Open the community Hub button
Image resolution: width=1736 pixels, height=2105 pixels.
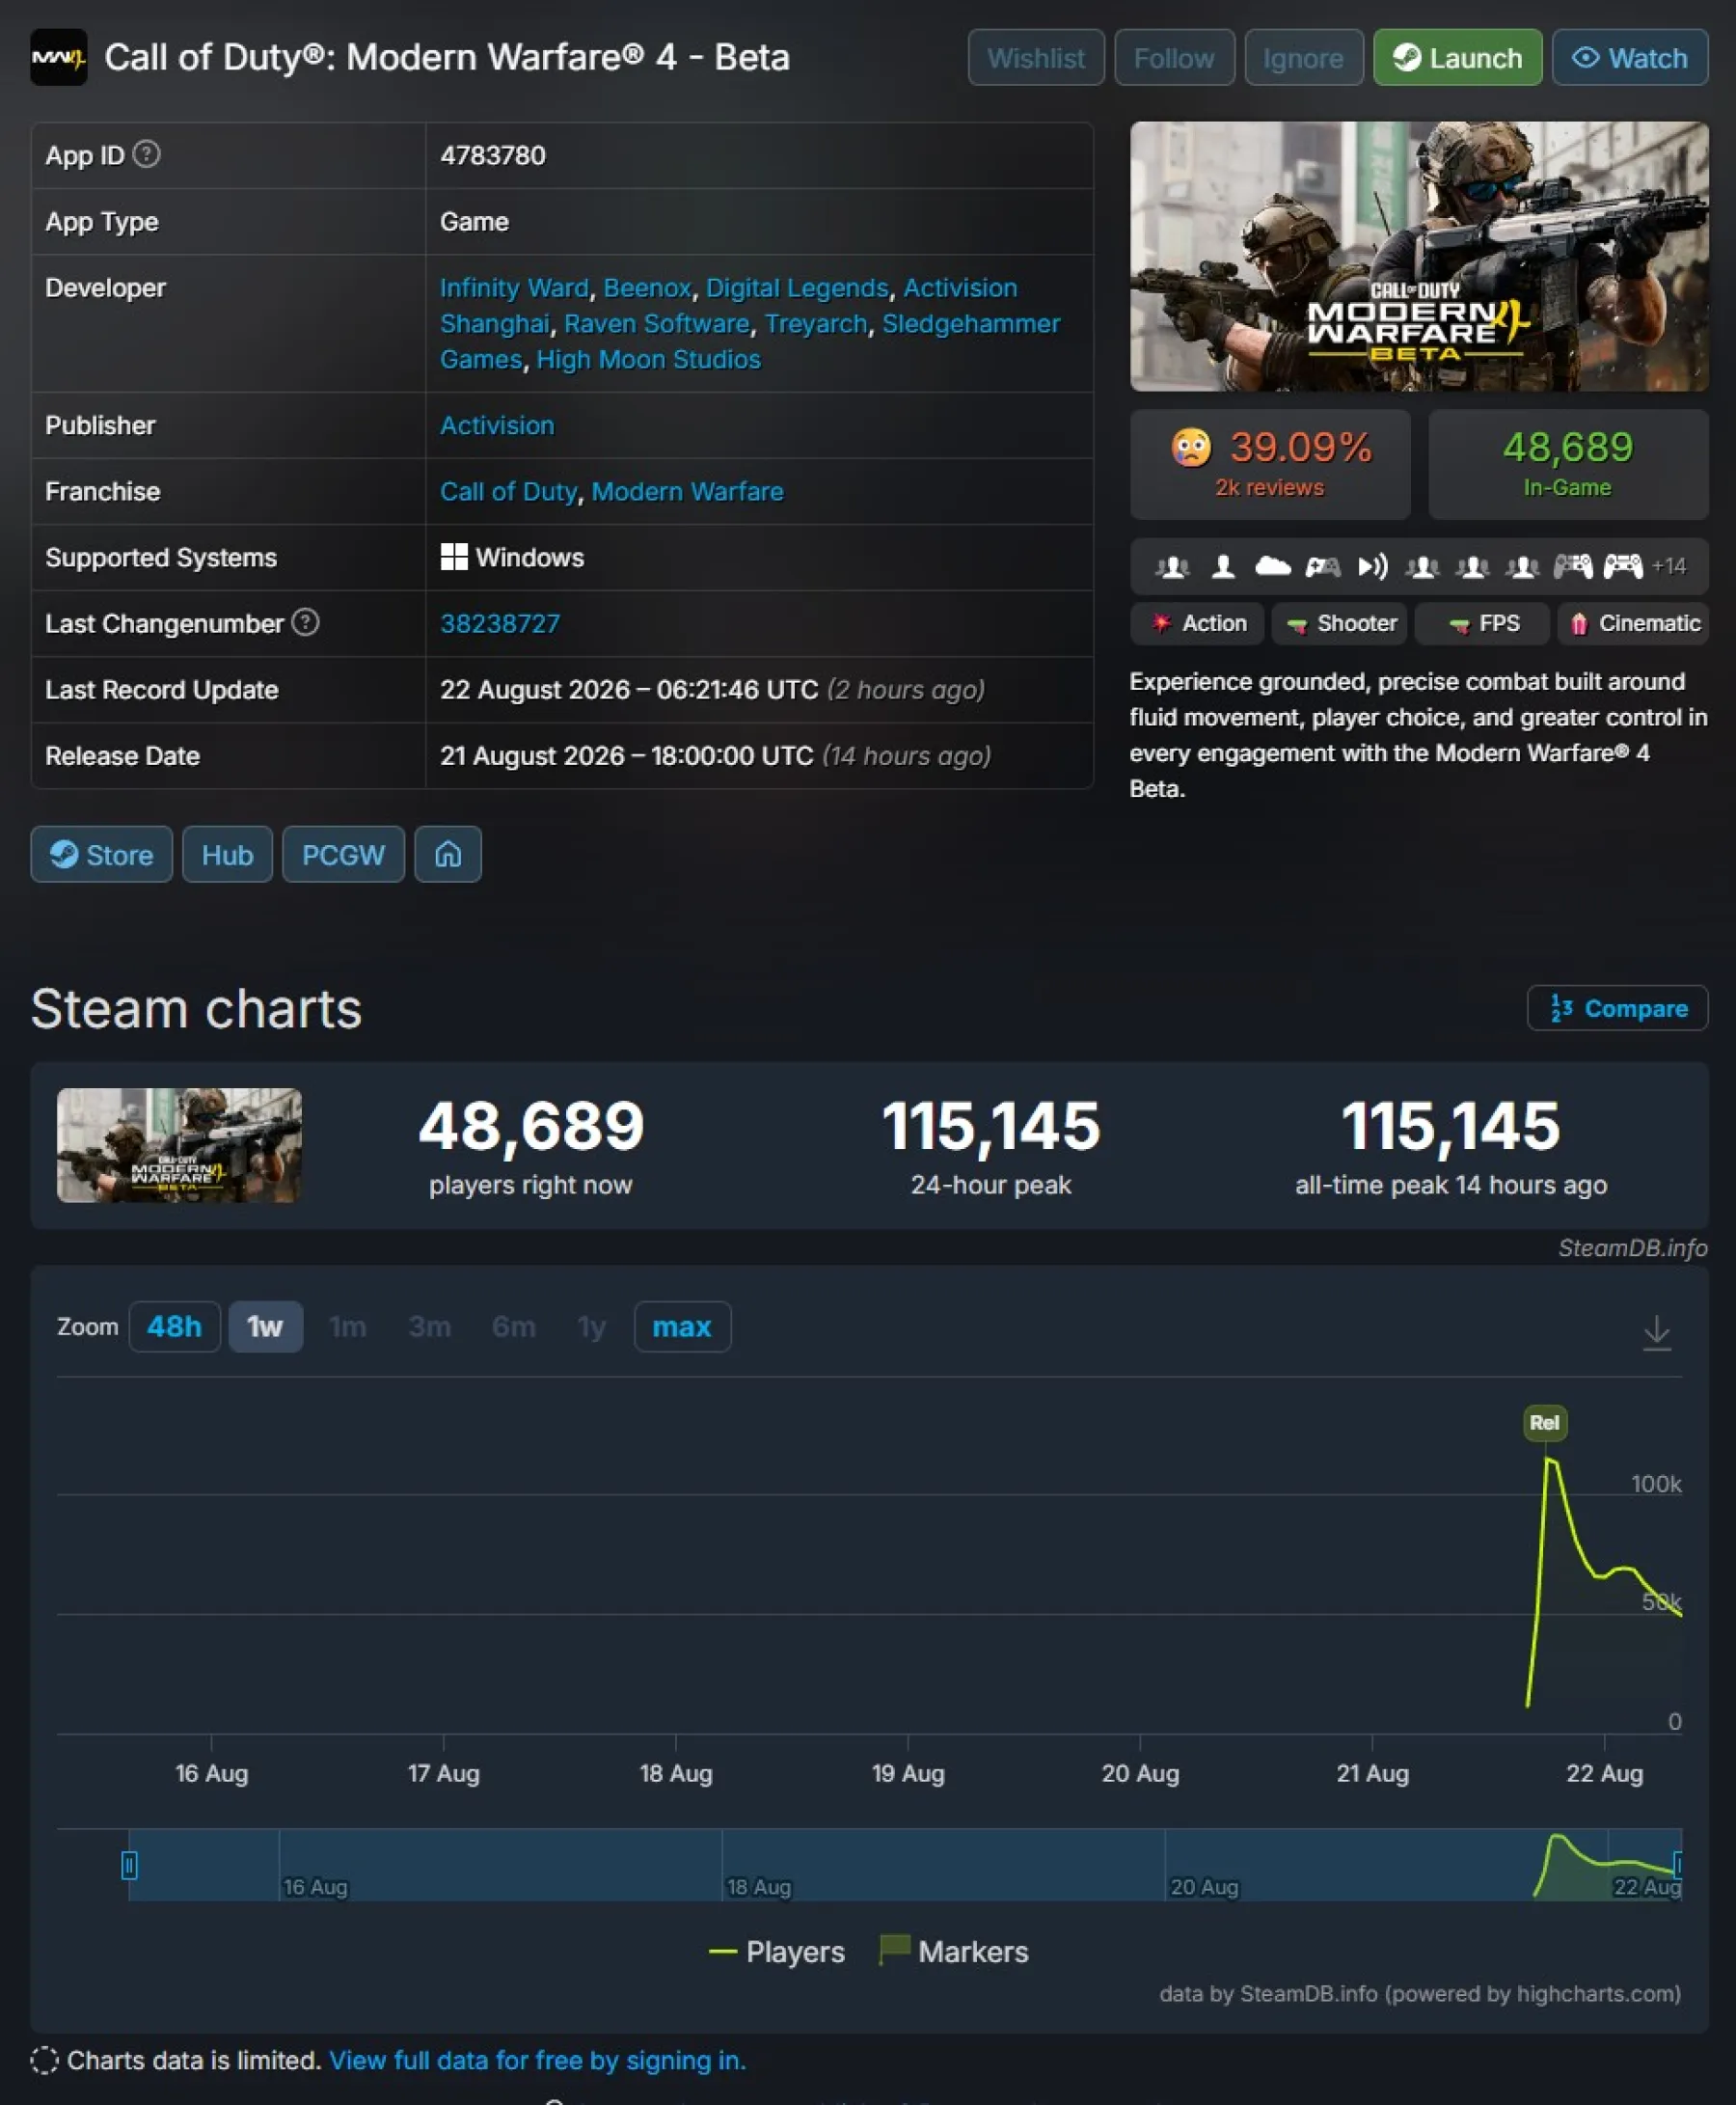click(x=227, y=854)
